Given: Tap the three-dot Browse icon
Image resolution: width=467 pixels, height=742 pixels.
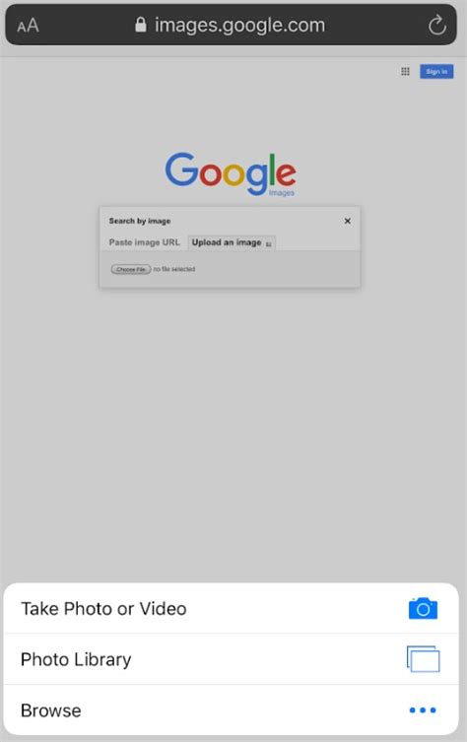Looking at the screenshot, I should point(423,709).
